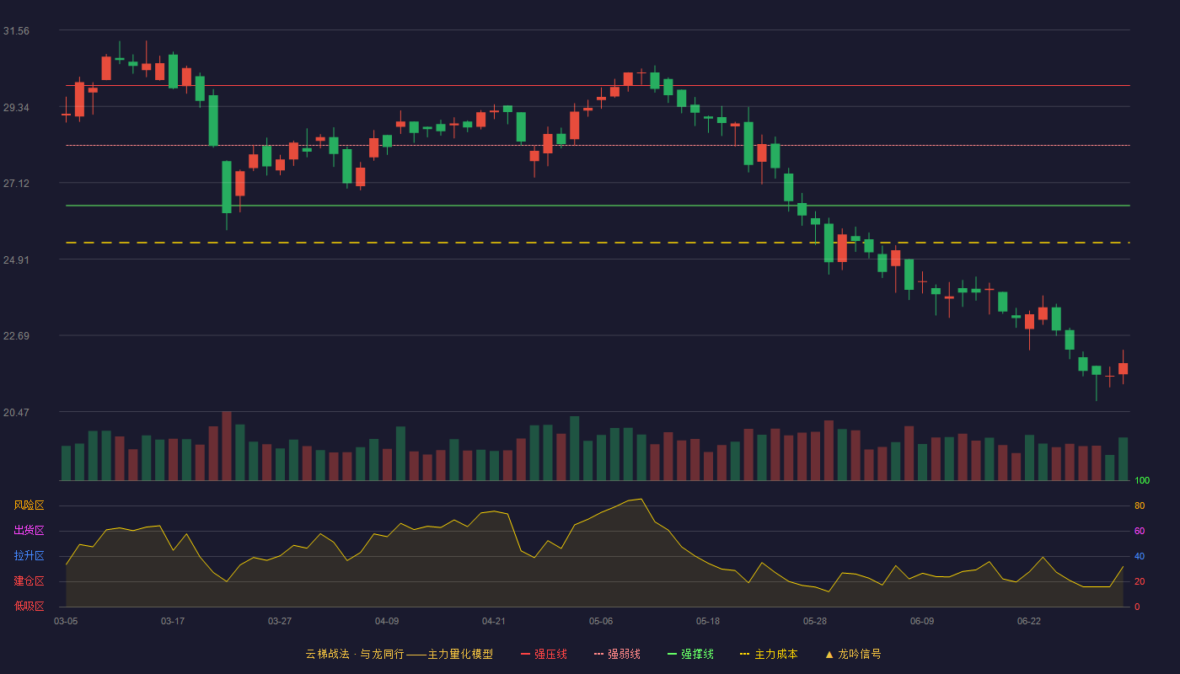The height and width of the screenshot is (674, 1180).
Task: Click the 31.56 price axis label
Action: (16, 31)
